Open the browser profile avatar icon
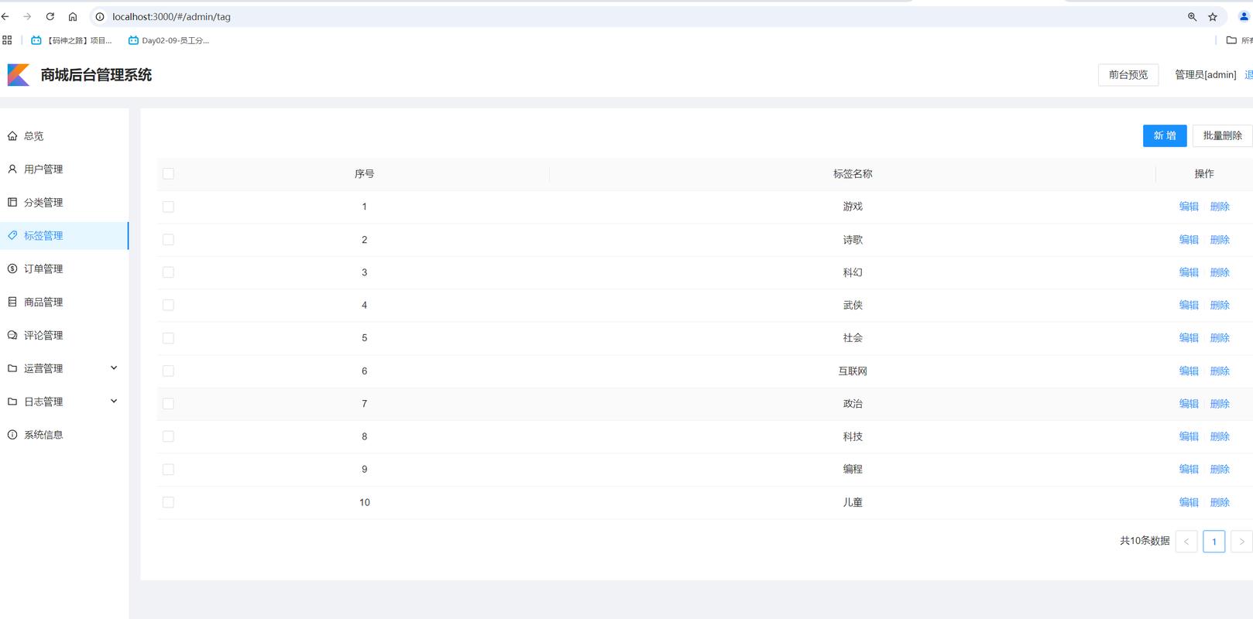This screenshot has width=1253, height=619. tap(1244, 16)
